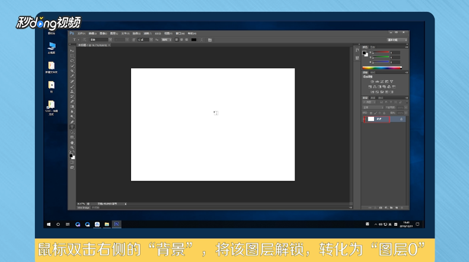Open the layer opacity dropdown arrow
Viewport: 469px width, 262px height.
[x=406, y=108]
